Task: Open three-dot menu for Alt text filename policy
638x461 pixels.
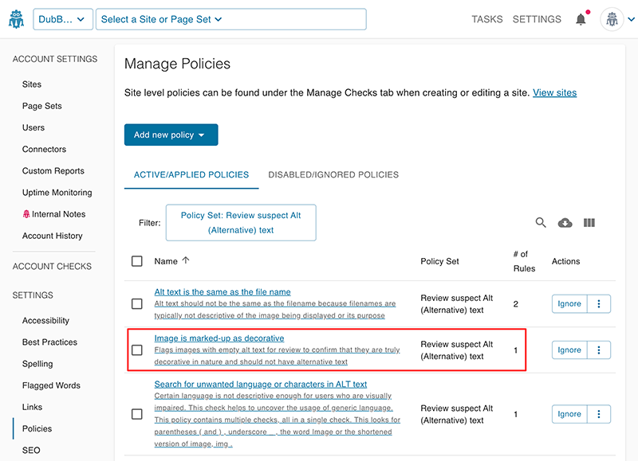Action: 599,303
